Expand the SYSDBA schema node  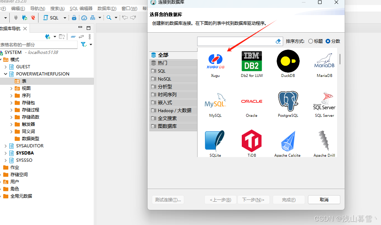pyautogui.click(x=6, y=153)
